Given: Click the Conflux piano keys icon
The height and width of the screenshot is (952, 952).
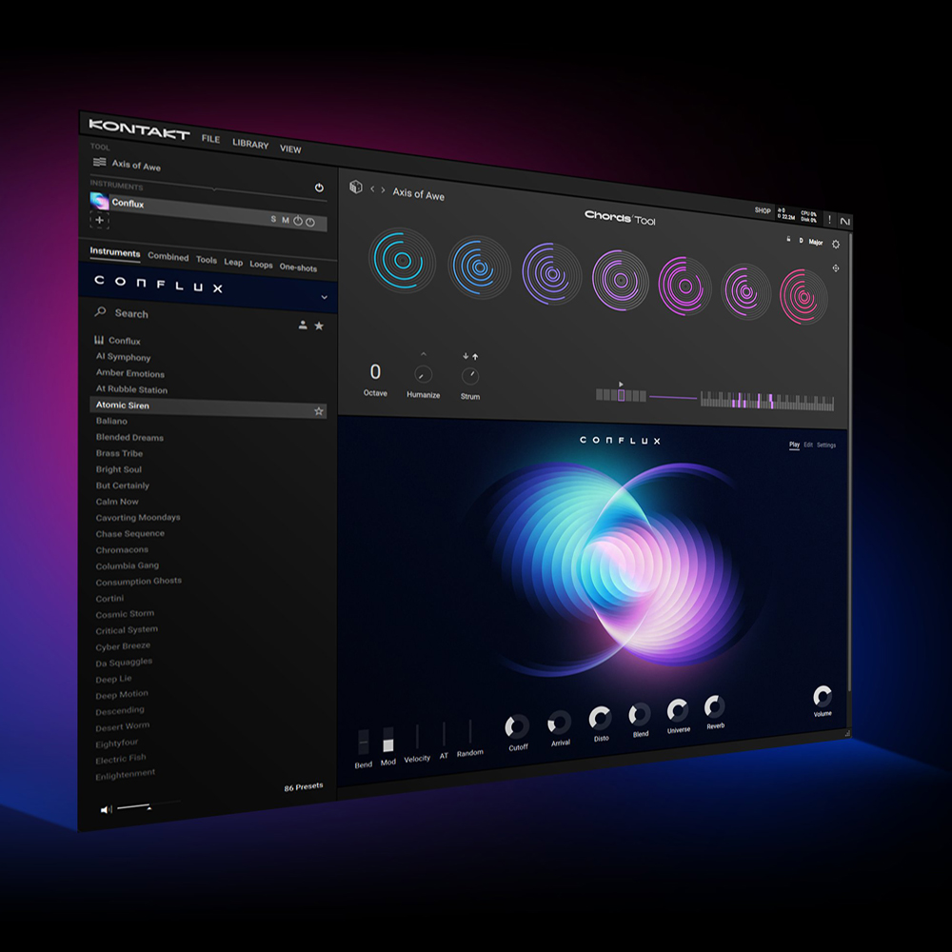Looking at the screenshot, I should (x=99, y=340).
